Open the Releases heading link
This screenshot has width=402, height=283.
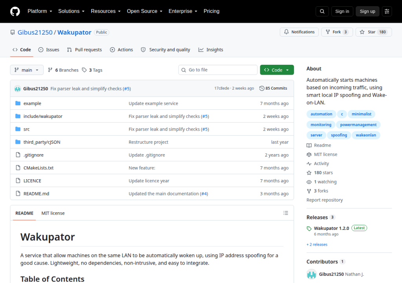317,217
